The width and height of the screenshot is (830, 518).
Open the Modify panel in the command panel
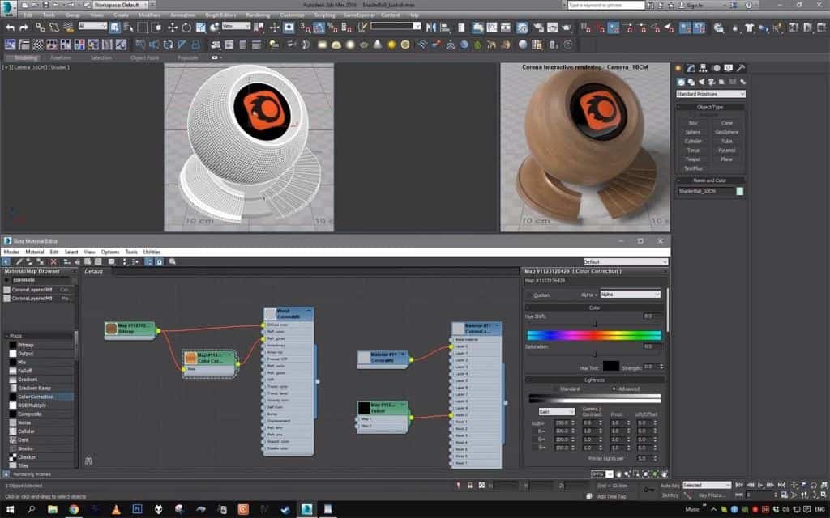691,67
